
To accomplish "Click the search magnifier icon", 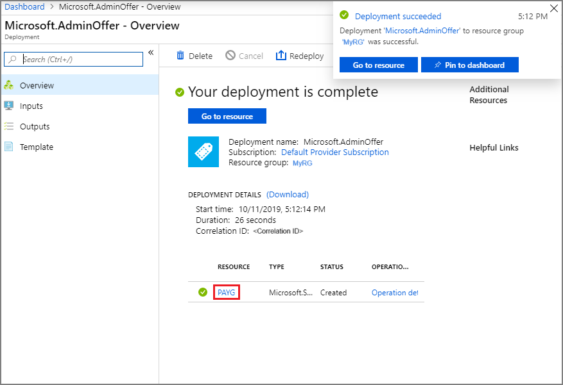I will pos(11,59).
